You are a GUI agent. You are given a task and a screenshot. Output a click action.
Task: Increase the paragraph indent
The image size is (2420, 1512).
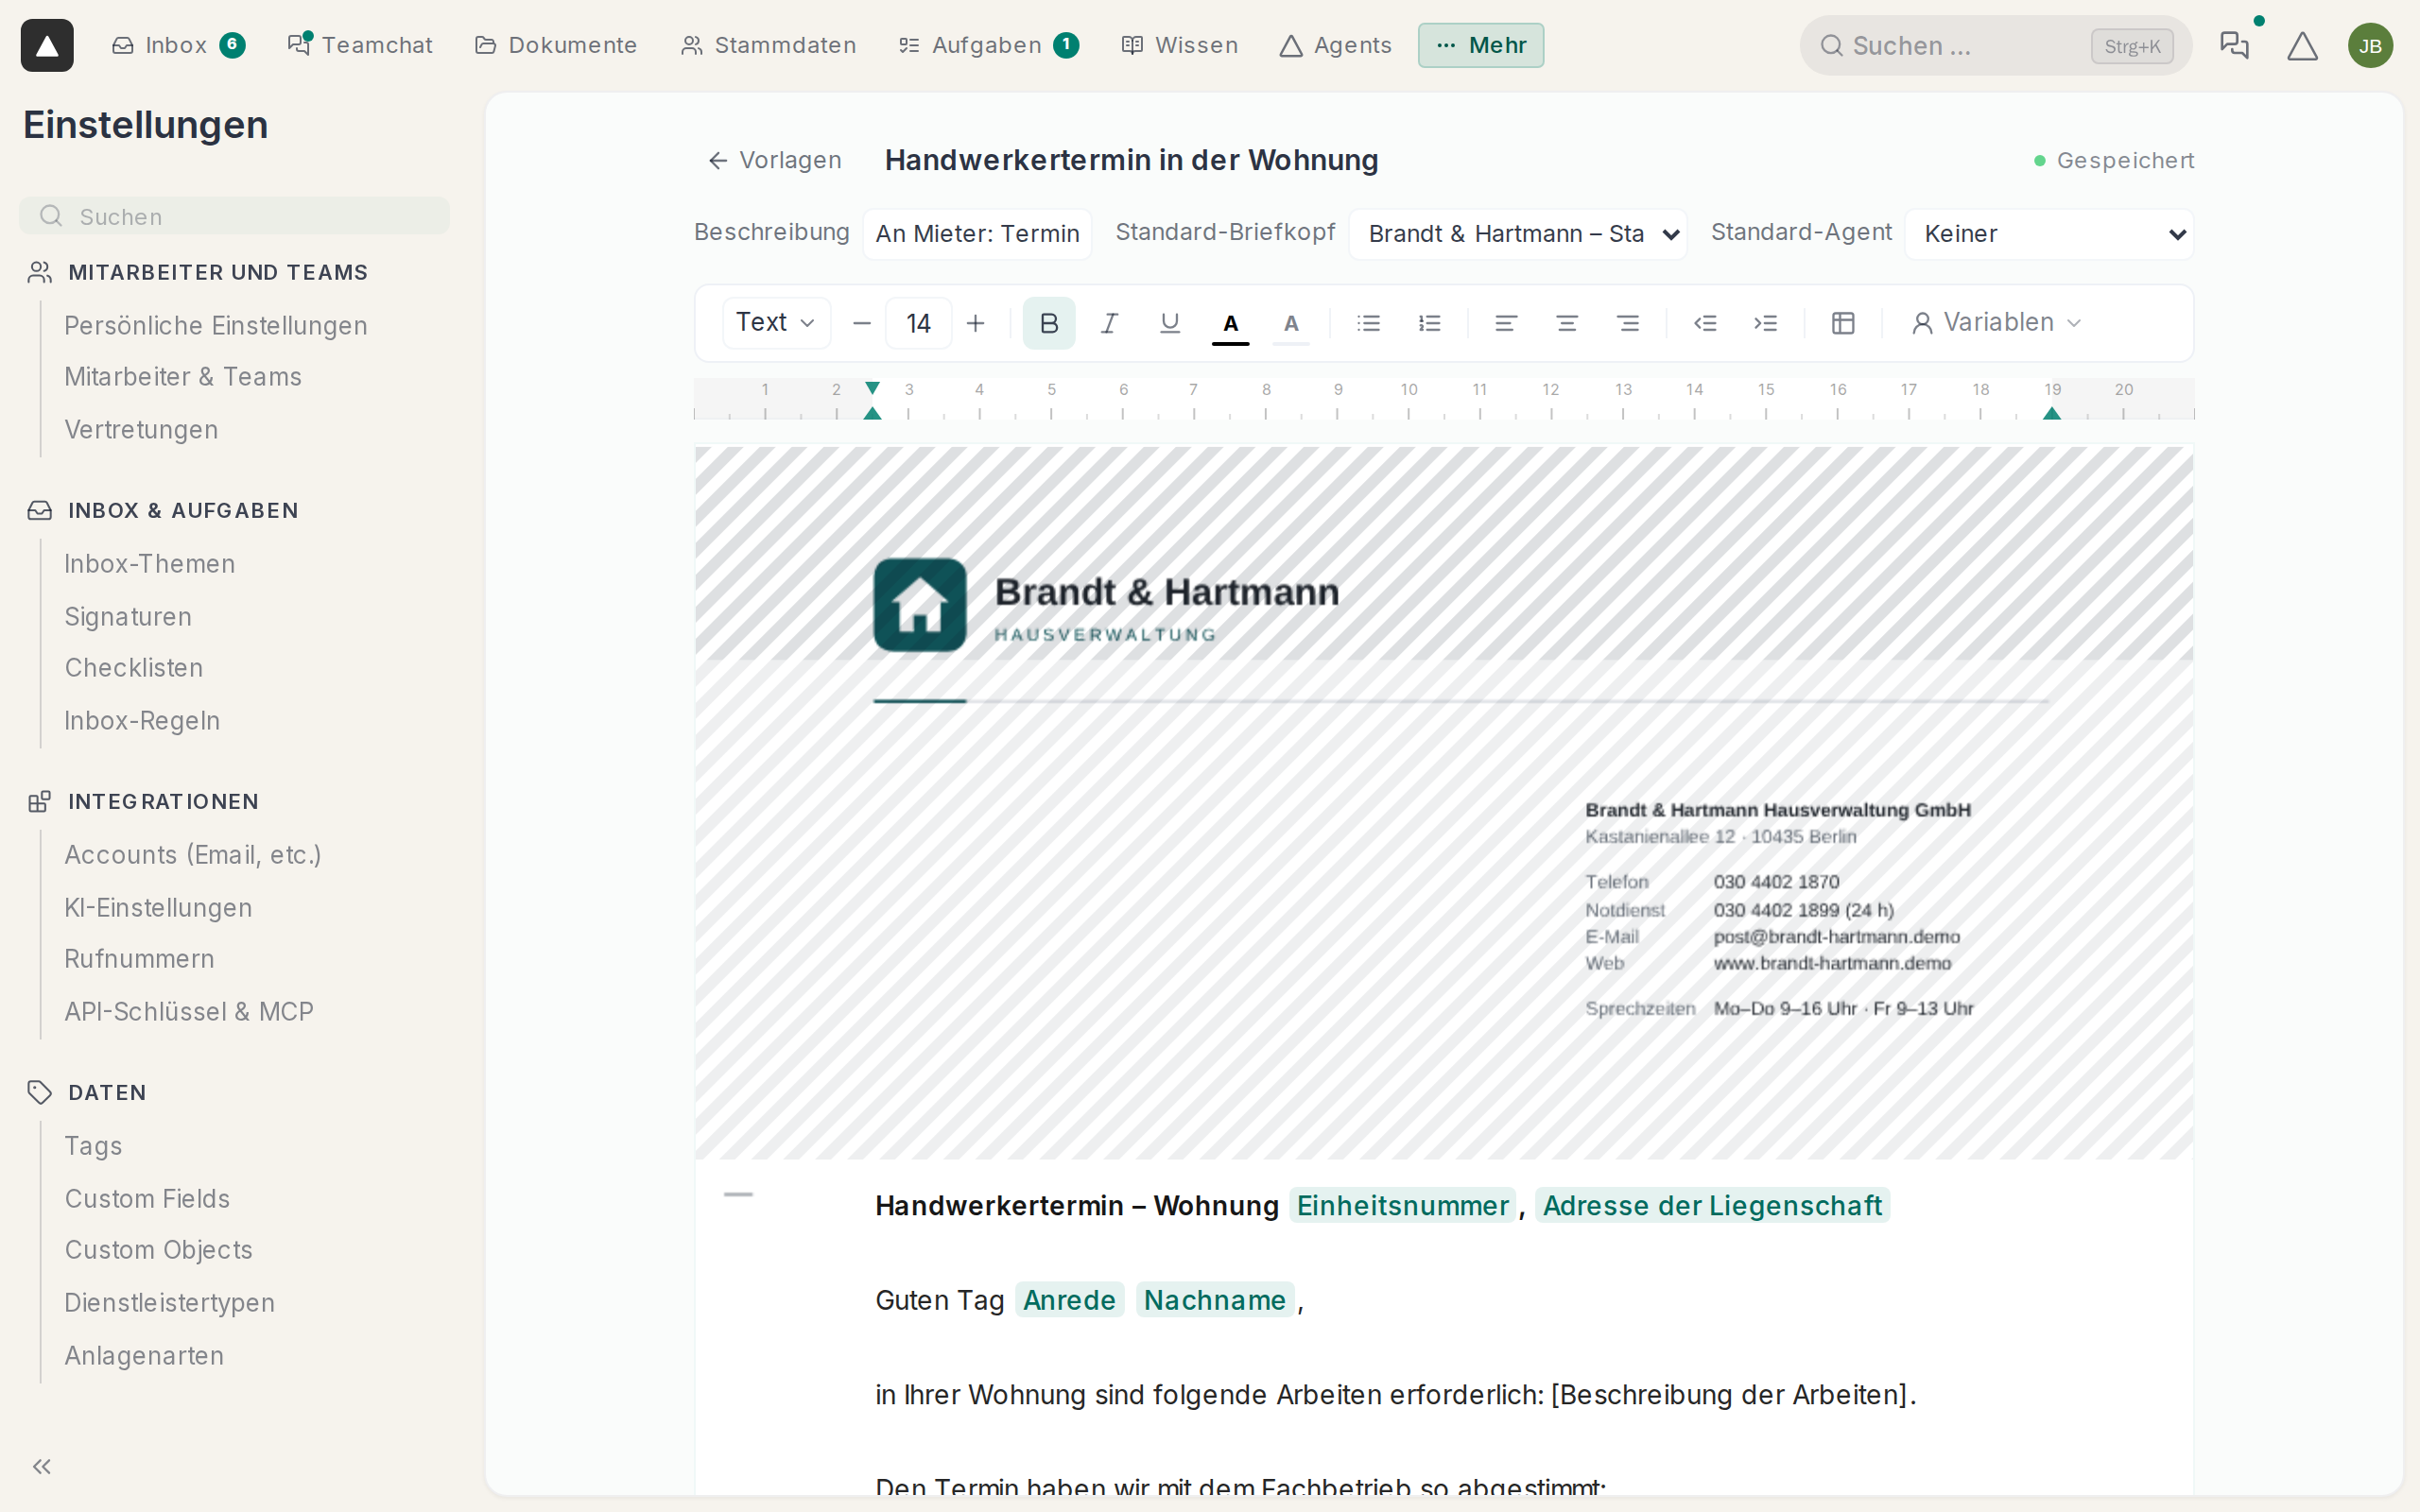pyautogui.click(x=1766, y=323)
